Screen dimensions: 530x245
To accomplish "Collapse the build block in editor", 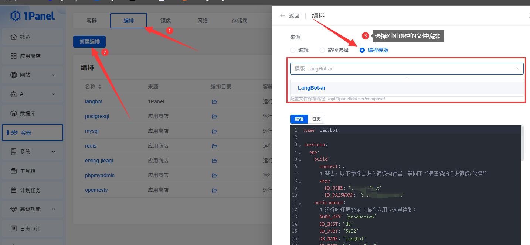I will pos(300,160).
